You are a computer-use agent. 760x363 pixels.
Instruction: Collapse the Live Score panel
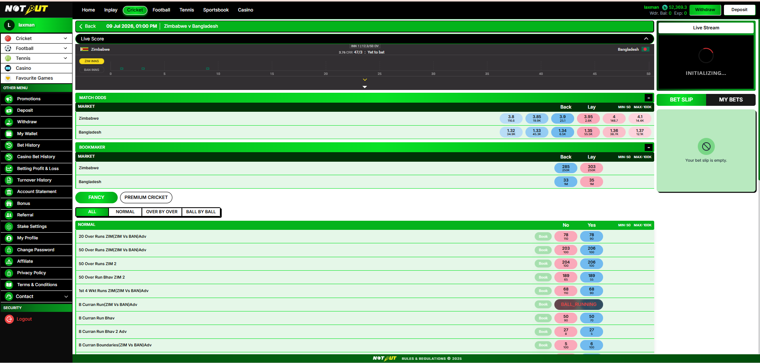coord(646,39)
